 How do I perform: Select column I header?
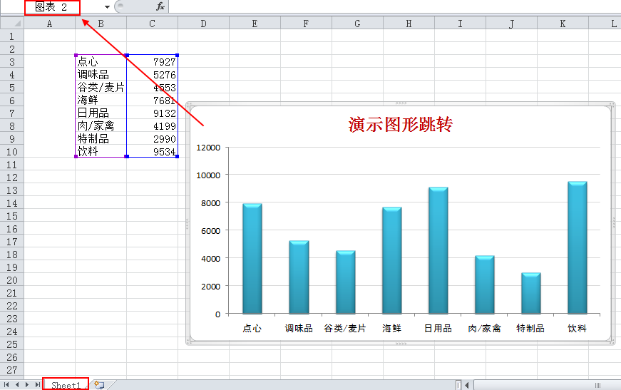click(460, 24)
